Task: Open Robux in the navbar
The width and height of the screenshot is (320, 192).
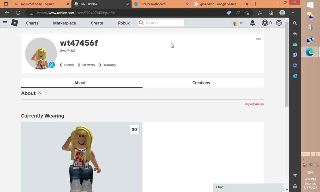Action: [x=124, y=23]
